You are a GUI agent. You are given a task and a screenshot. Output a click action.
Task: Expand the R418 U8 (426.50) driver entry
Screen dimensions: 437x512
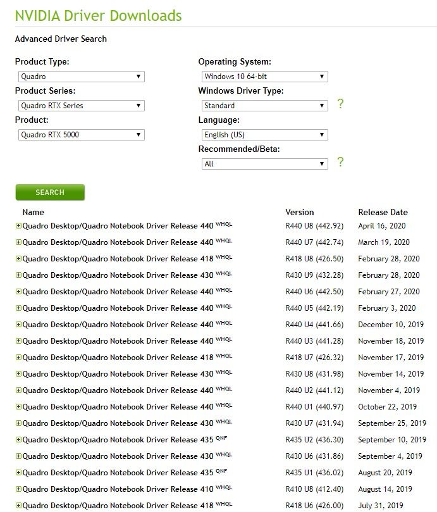(x=18, y=259)
